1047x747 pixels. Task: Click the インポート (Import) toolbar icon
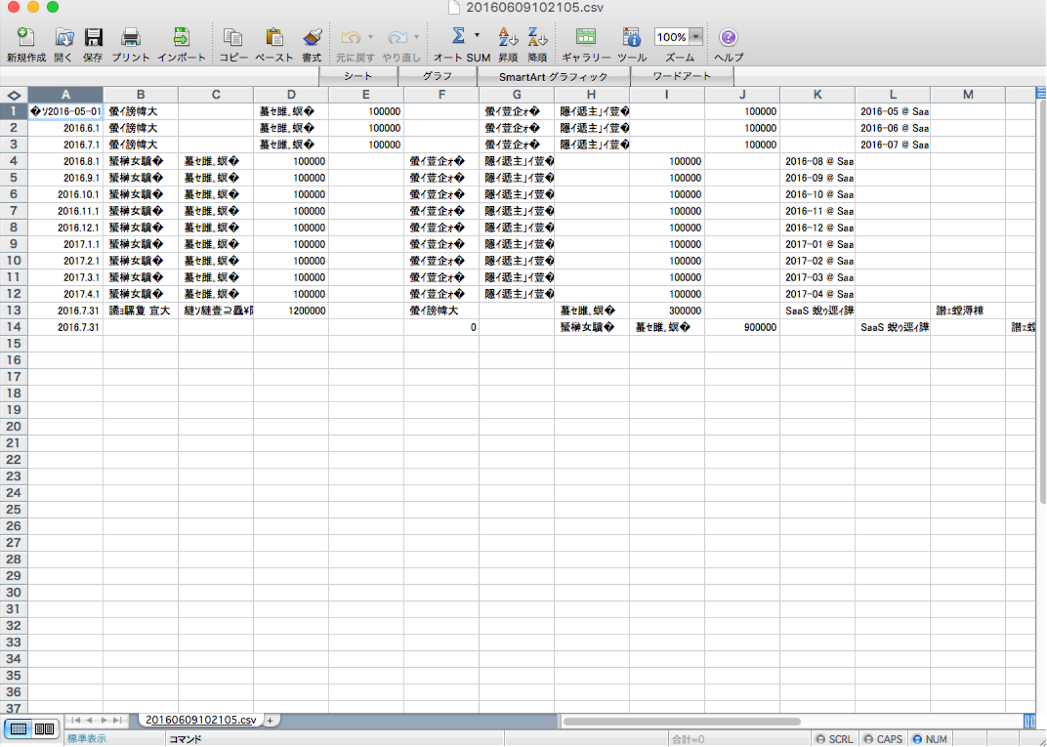(x=180, y=39)
